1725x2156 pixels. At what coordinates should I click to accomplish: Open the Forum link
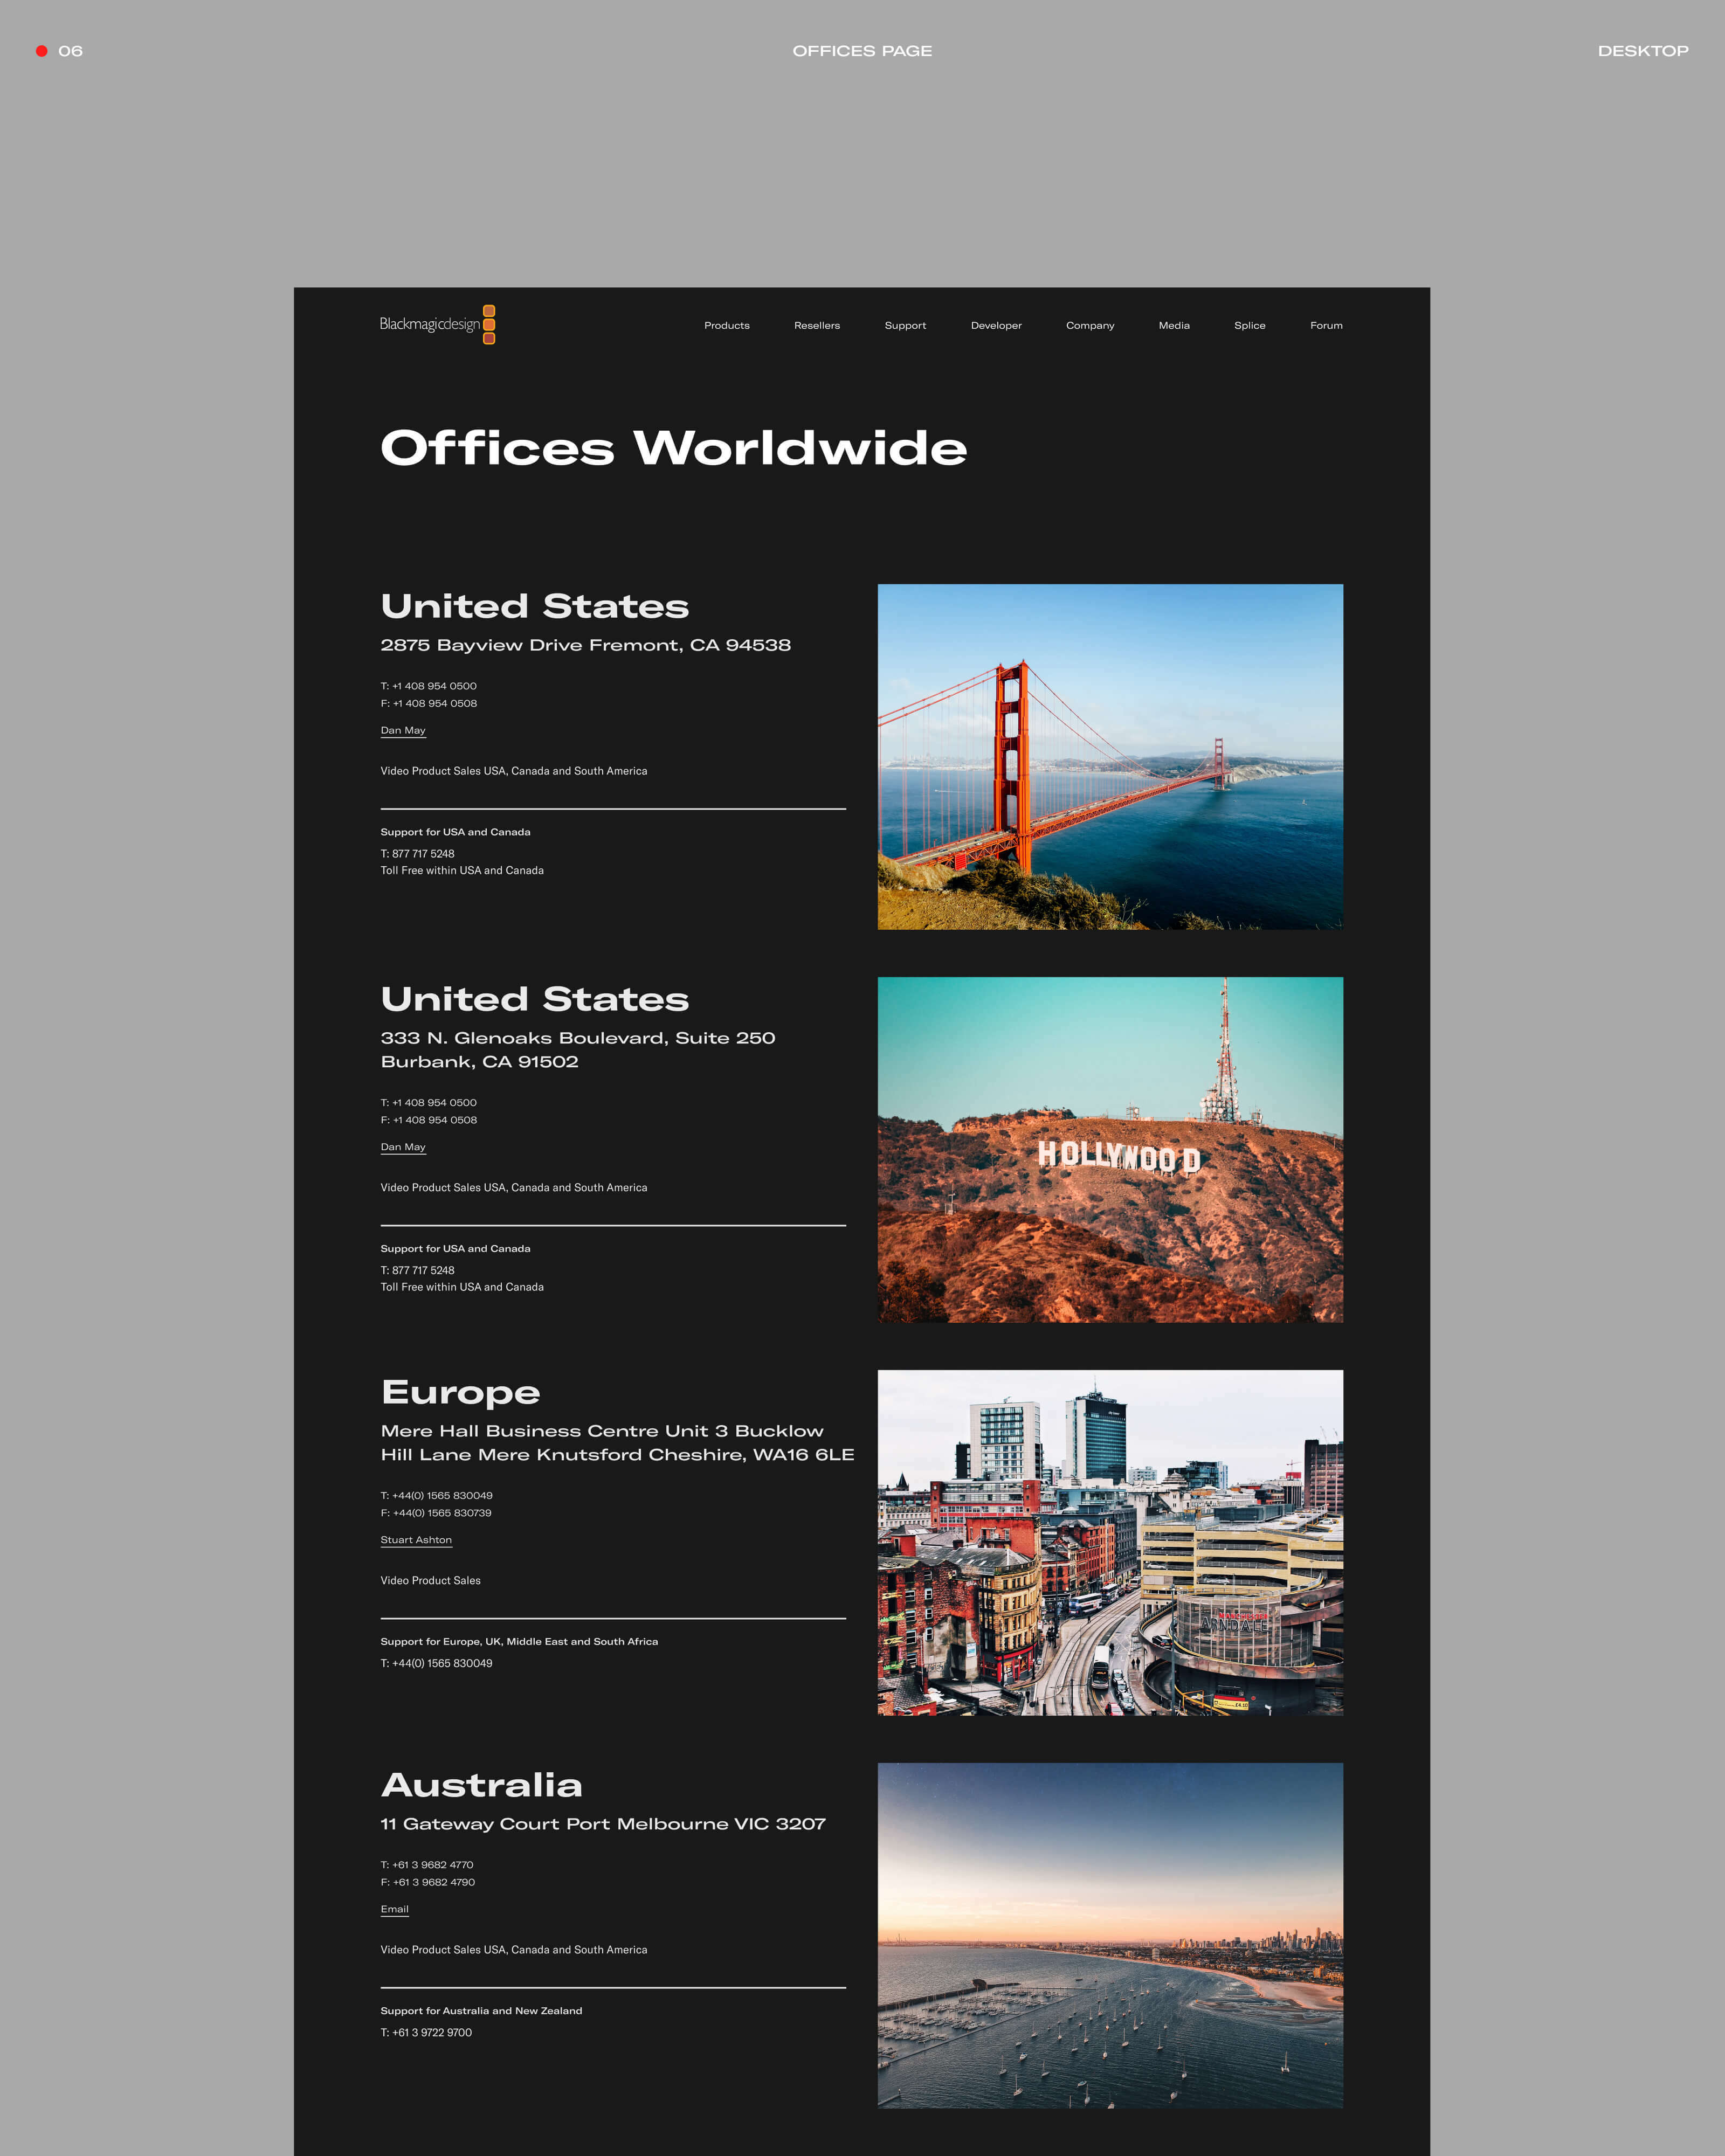coord(1326,326)
